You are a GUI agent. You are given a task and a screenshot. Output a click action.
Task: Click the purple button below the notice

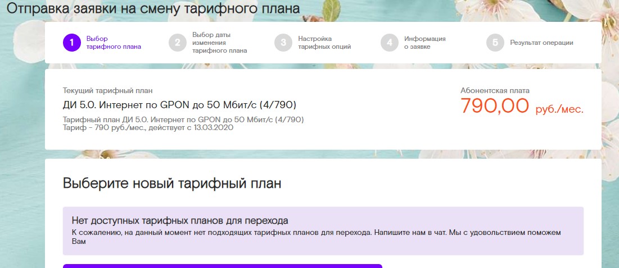click(222, 266)
